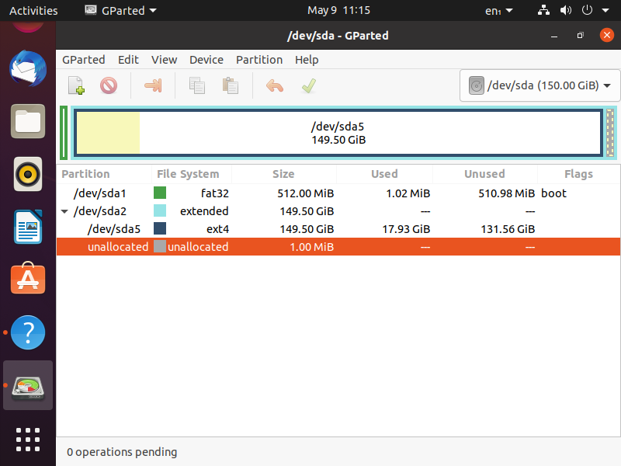621x466 pixels.
Task: Click the Paste partition toolbar icon
Action: tap(230, 85)
